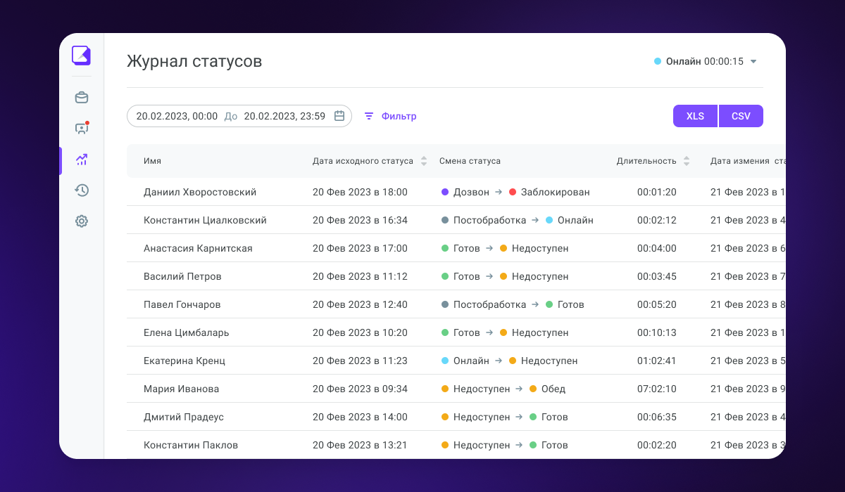This screenshot has height=492, width=845.
Task: Click the red Заблокирован status dot
Action: 513,192
